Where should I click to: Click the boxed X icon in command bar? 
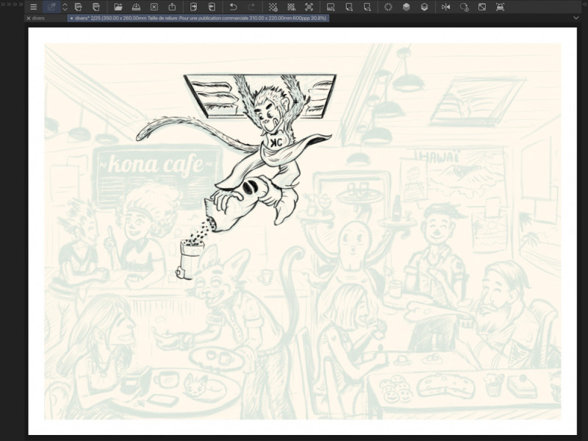[154, 7]
